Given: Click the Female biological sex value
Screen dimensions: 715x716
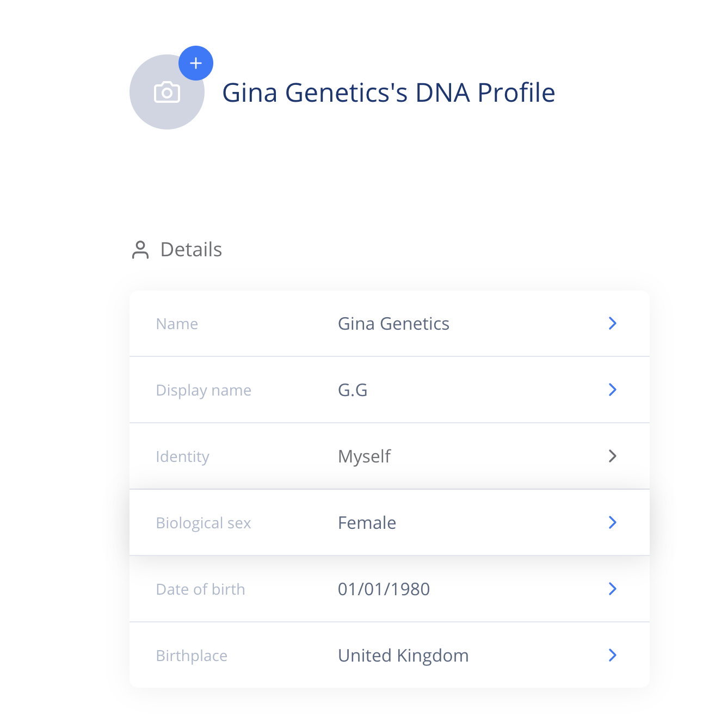Looking at the screenshot, I should 367,523.
